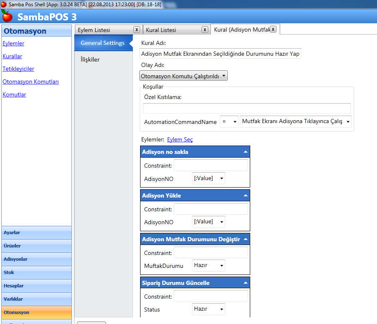Collapse the Sipariş Durumu Güncelle panel

tap(246, 283)
